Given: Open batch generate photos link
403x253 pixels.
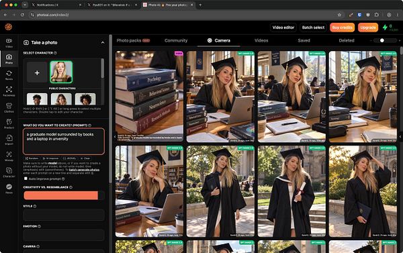Looking at the screenshot, I should pos(84,170).
